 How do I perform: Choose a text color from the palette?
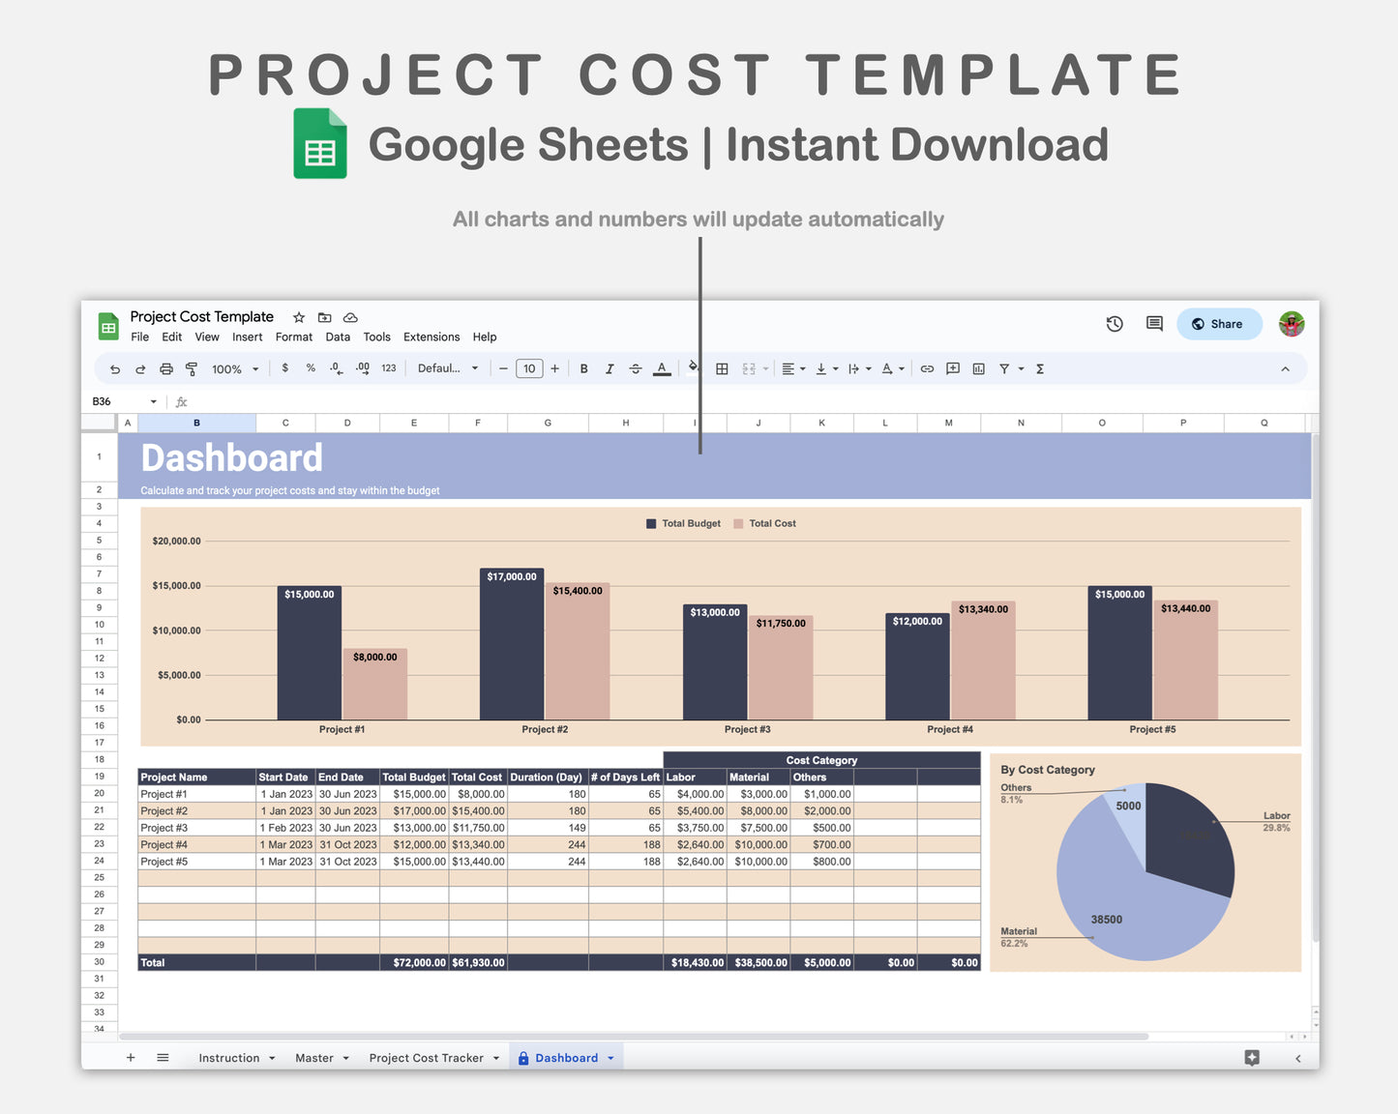662,368
